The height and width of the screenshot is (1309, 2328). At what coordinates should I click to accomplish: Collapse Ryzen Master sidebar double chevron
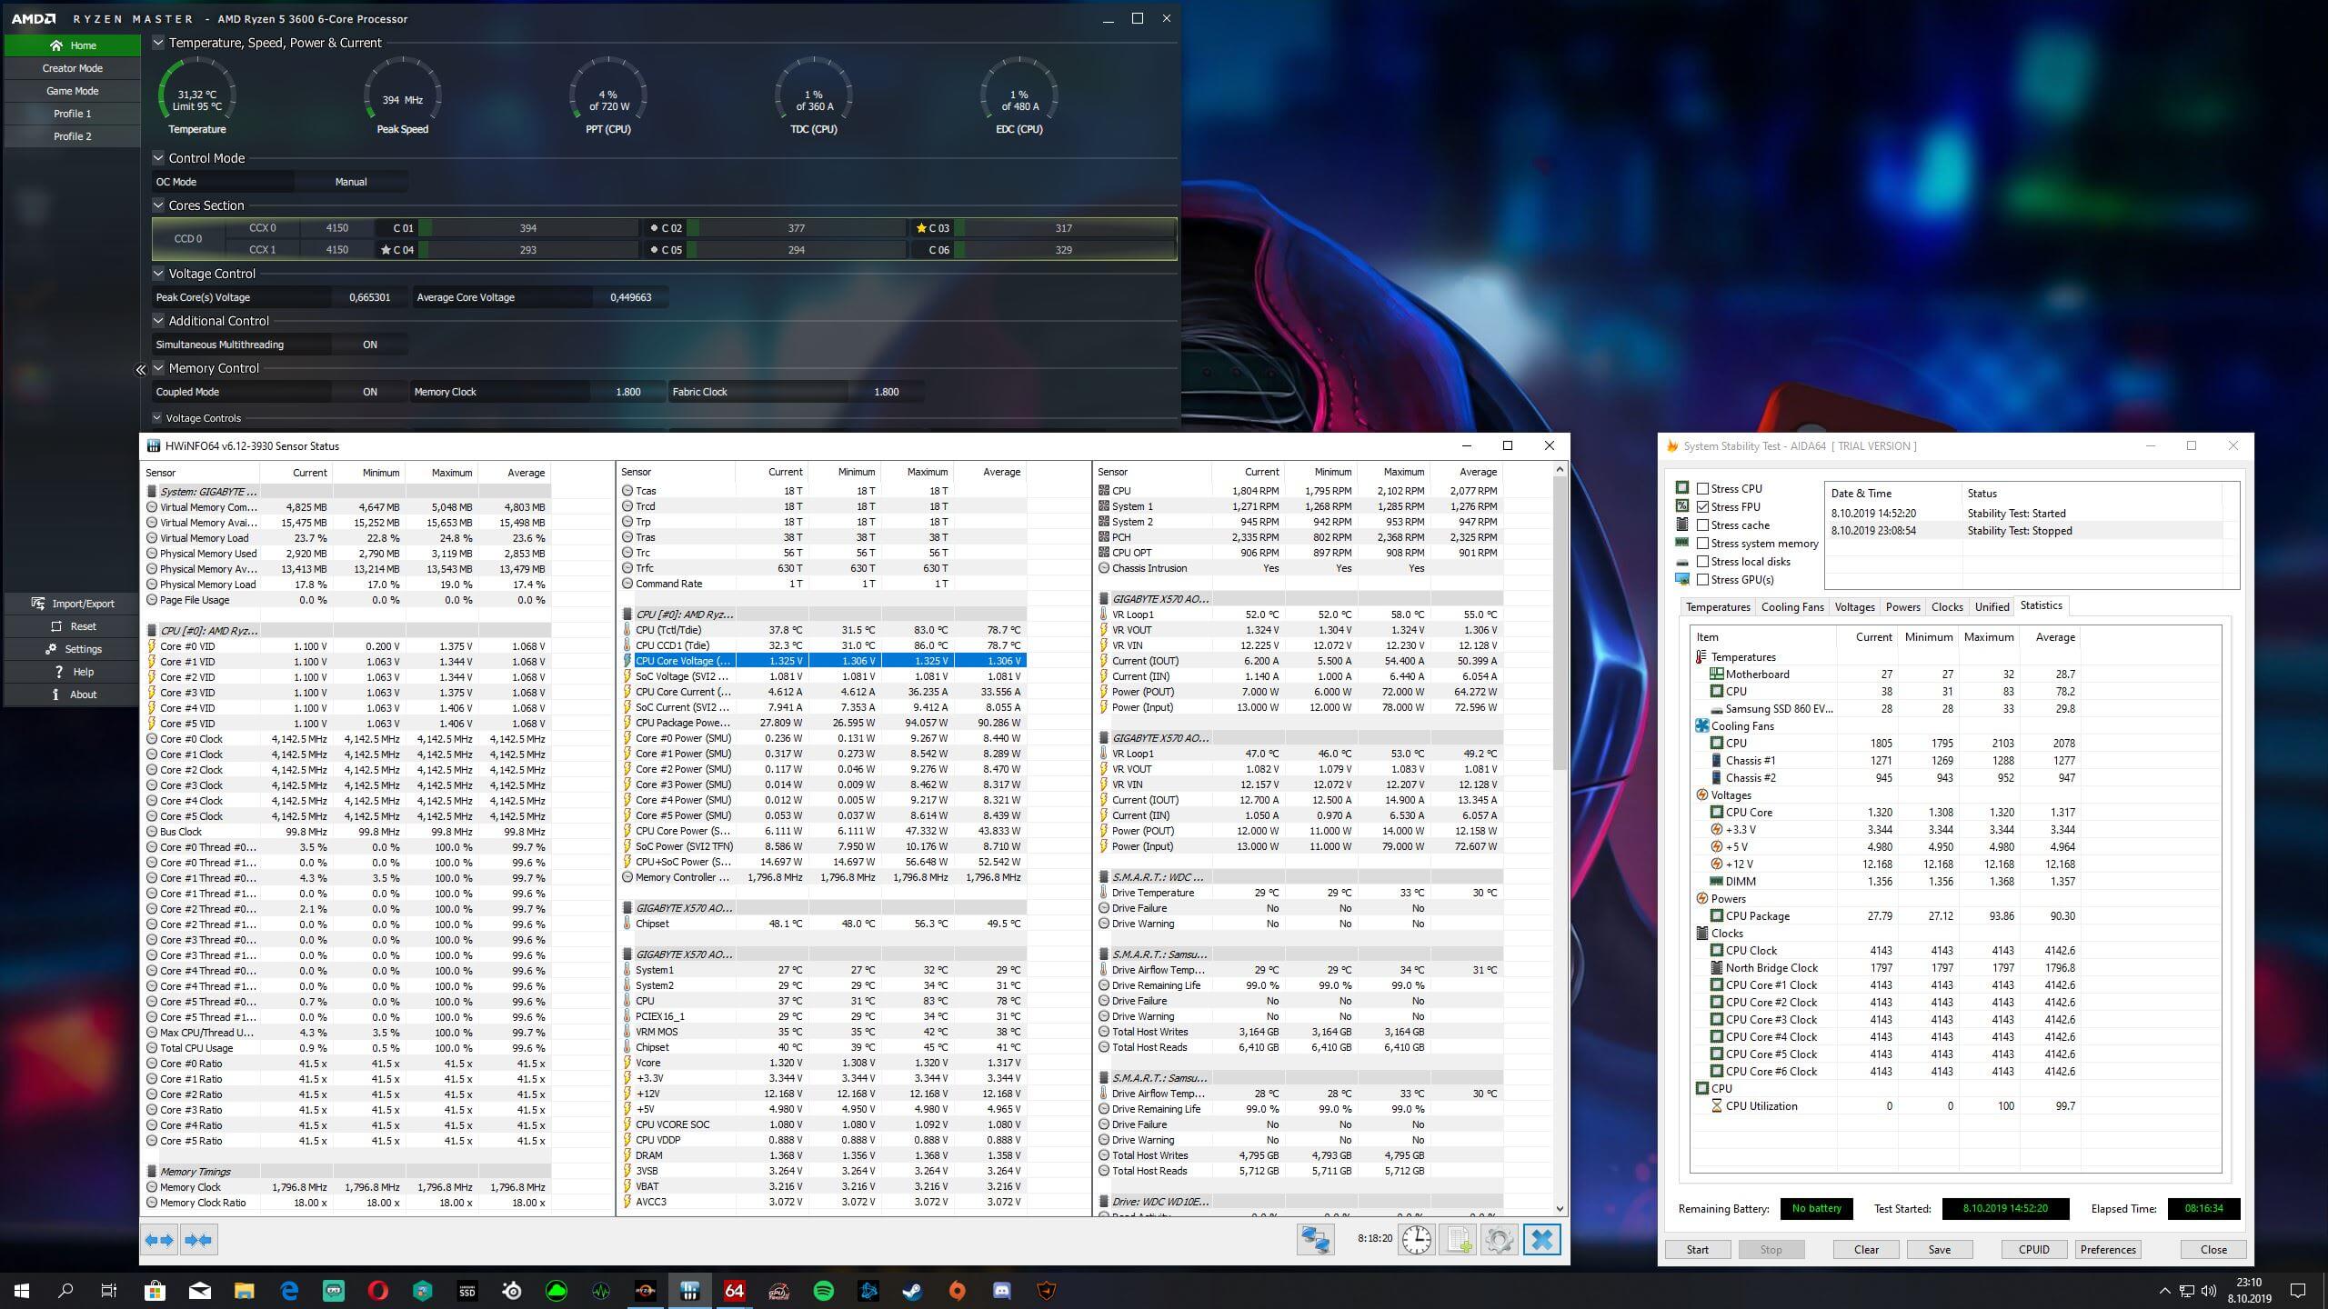tap(140, 369)
